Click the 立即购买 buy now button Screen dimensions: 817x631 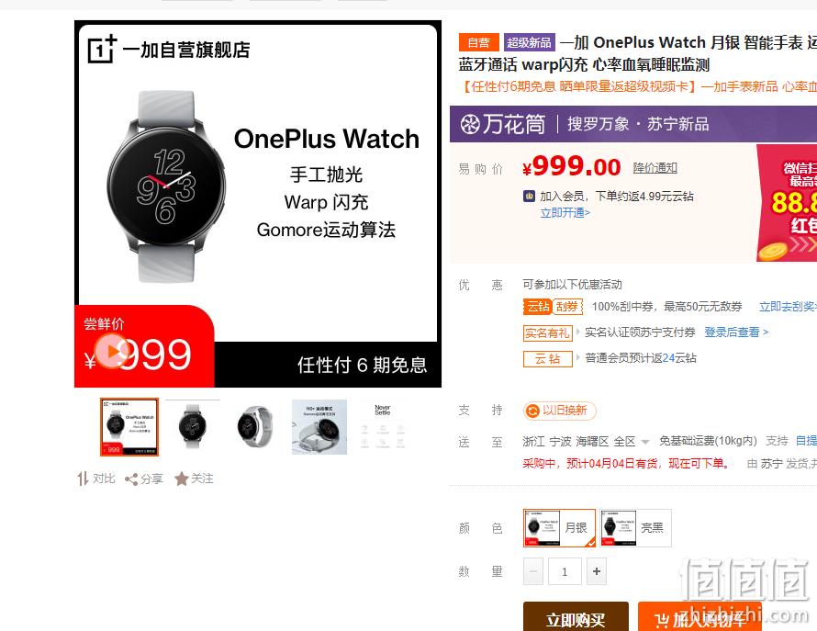(x=576, y=617)
